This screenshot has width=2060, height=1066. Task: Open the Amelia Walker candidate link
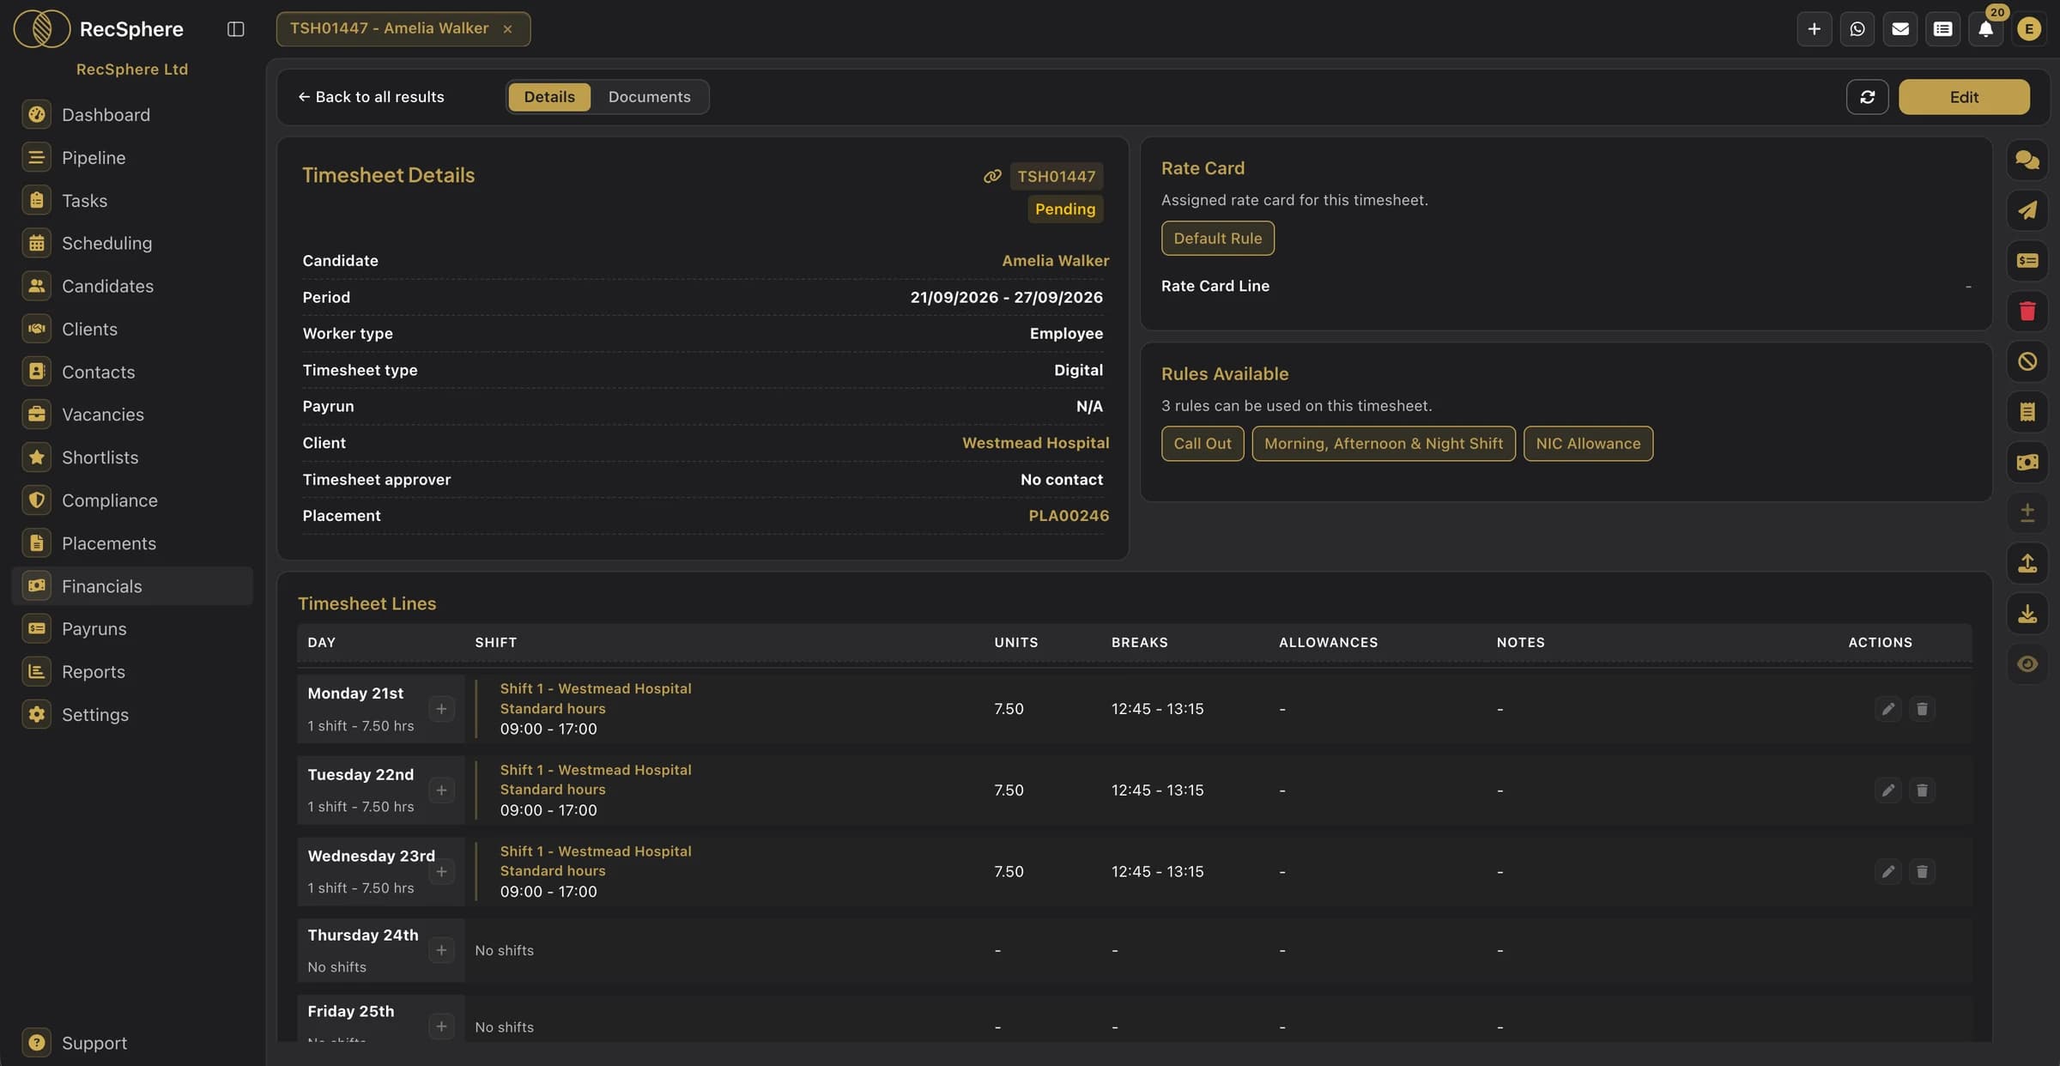[1055, 261]
